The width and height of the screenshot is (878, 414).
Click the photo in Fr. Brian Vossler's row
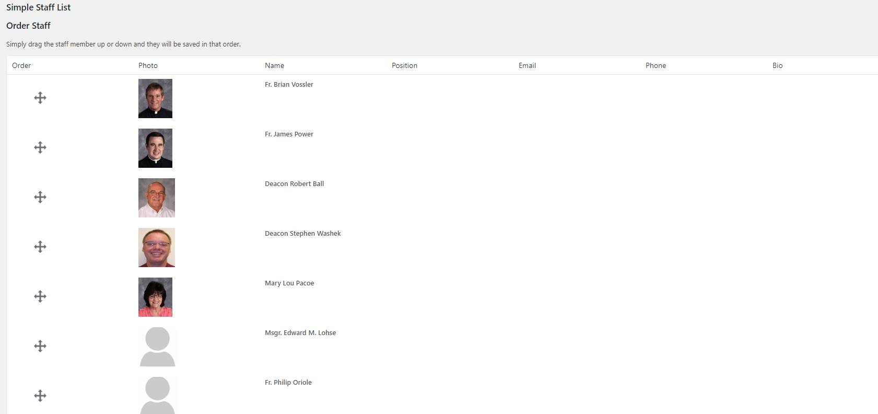click(x=155, y=98)
